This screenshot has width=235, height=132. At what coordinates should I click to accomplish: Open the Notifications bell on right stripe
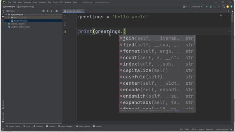tap(232, 12)
